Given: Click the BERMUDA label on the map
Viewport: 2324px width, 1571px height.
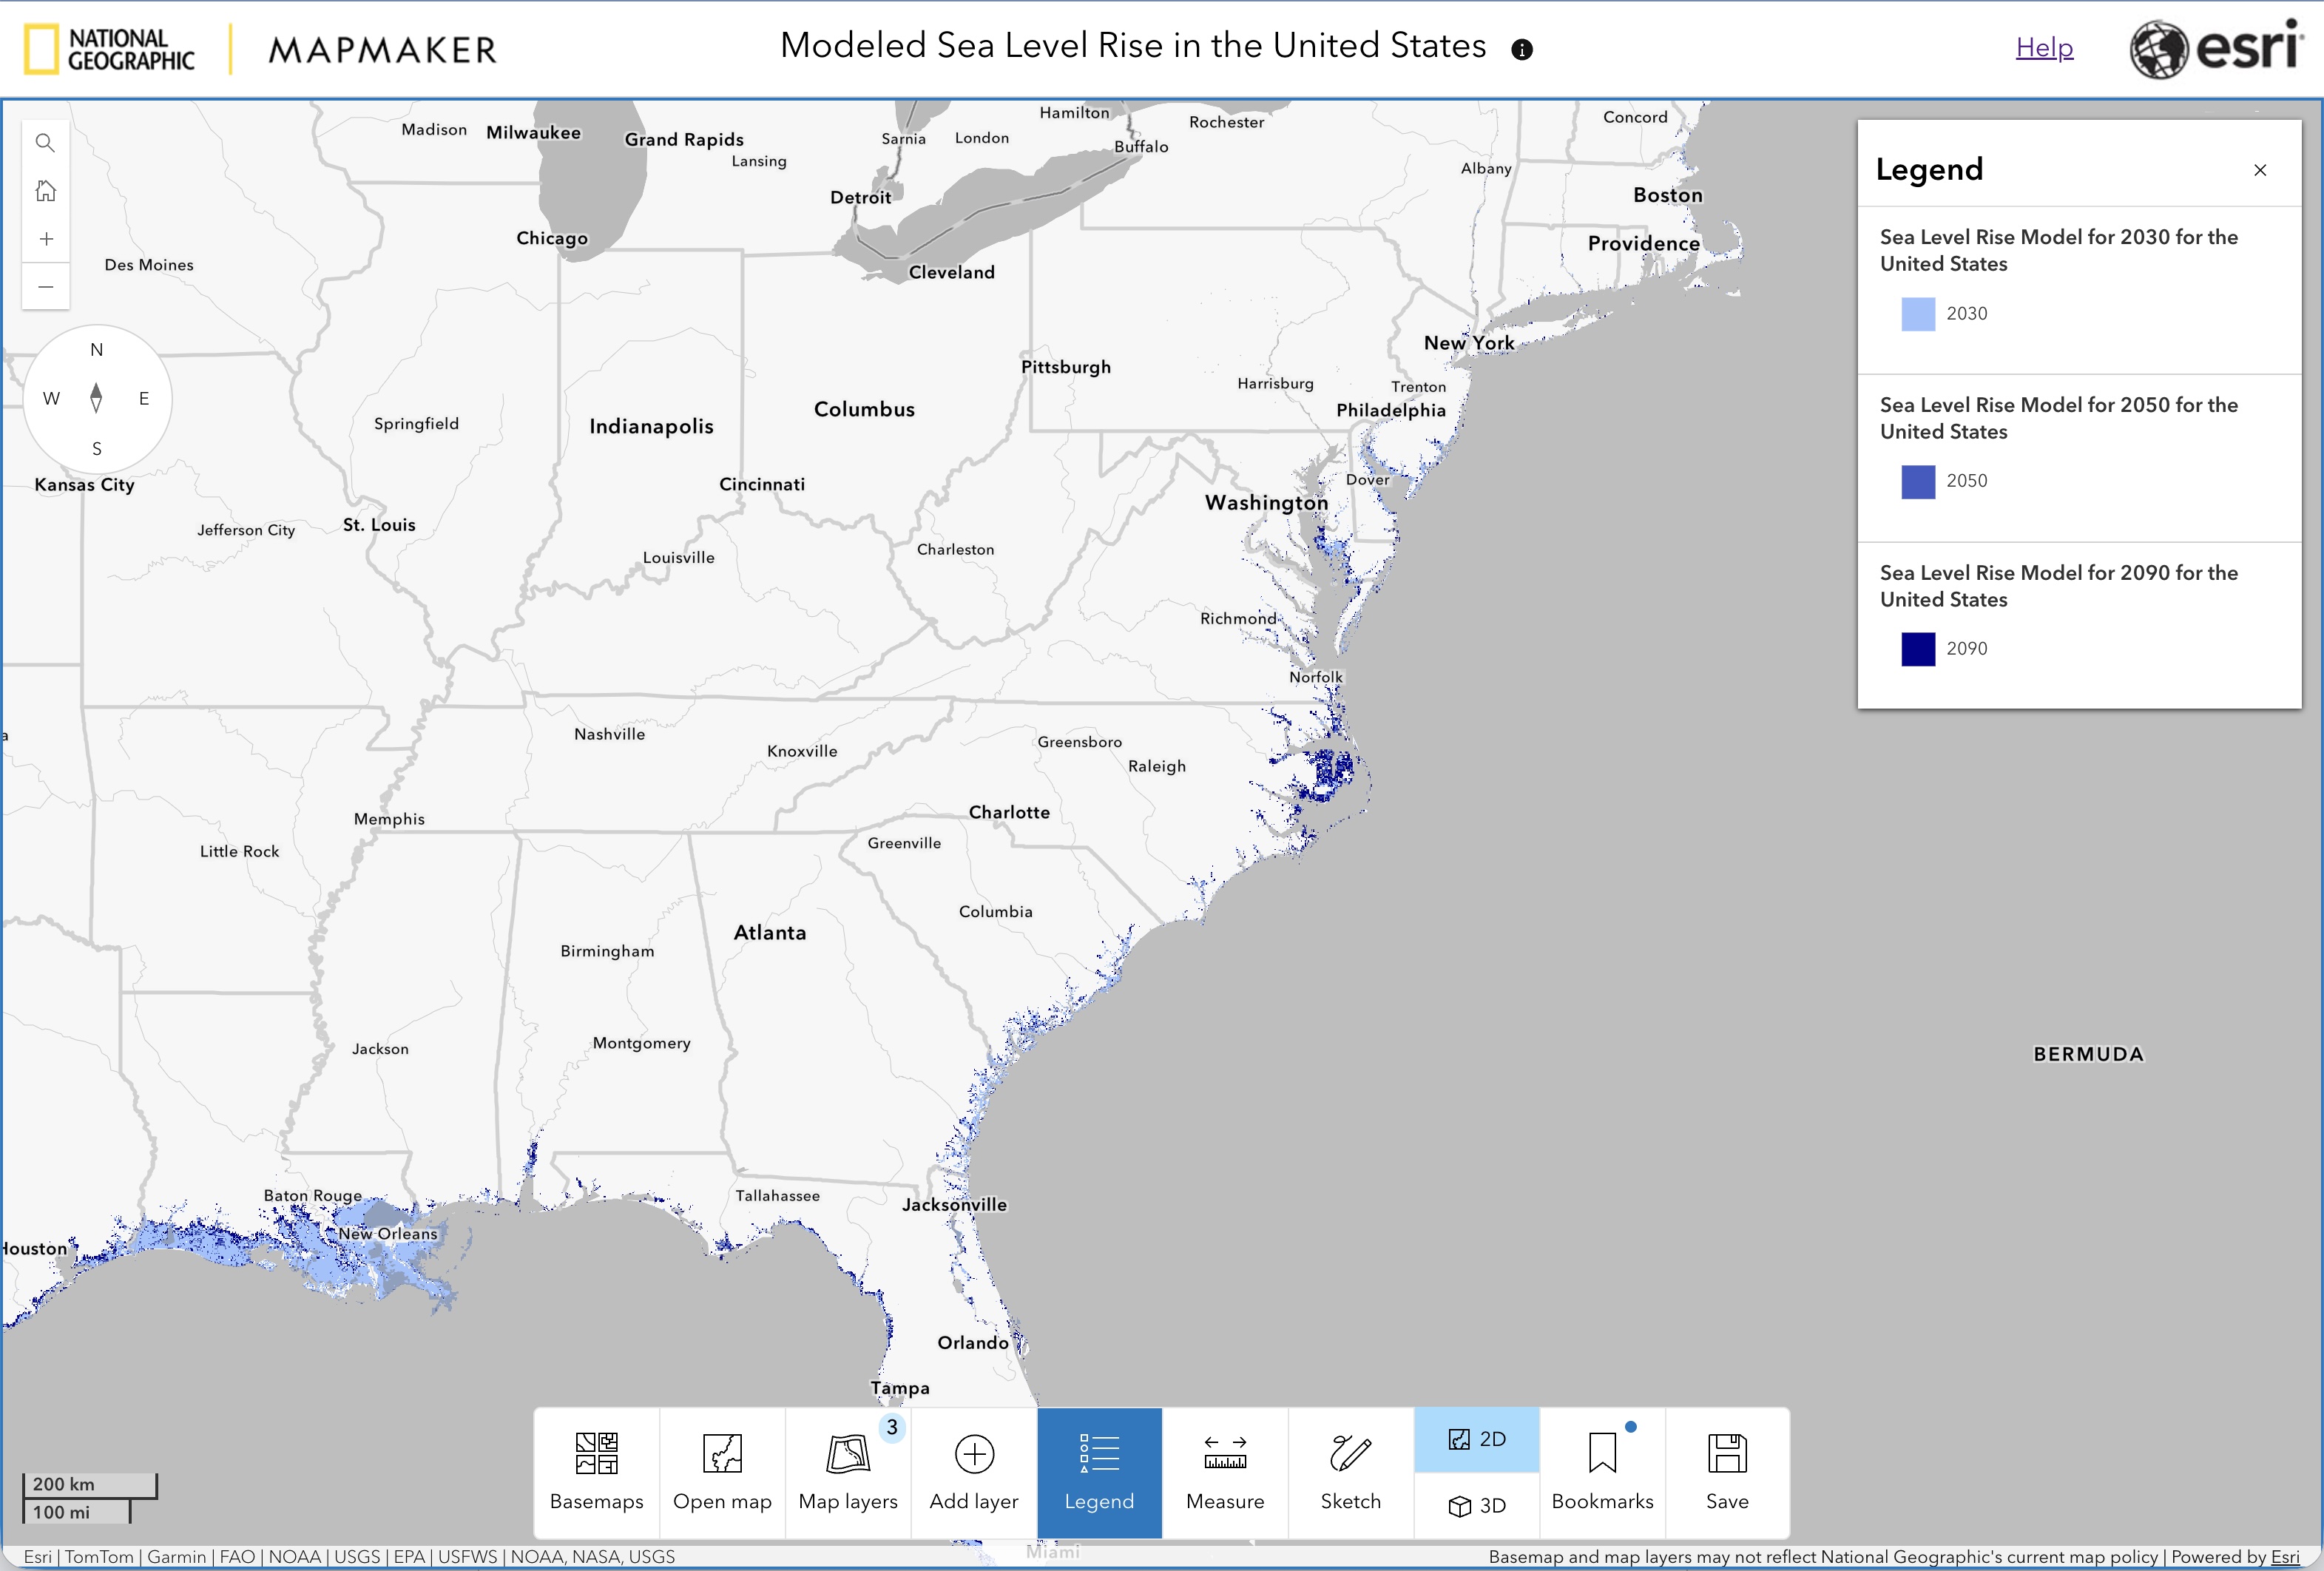Looking at the screenshot, I should pyautogui.click(x=2089, y=1054).
